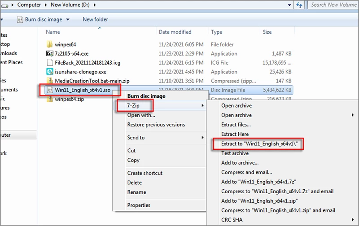Screen dimensions: 359x226
Task: Click New Volume (D:) in breadcrumb
Action: tap(70, 5)
